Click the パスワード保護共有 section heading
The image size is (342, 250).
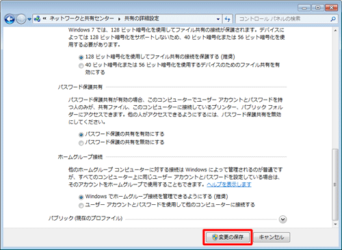[x=80, y=87]
